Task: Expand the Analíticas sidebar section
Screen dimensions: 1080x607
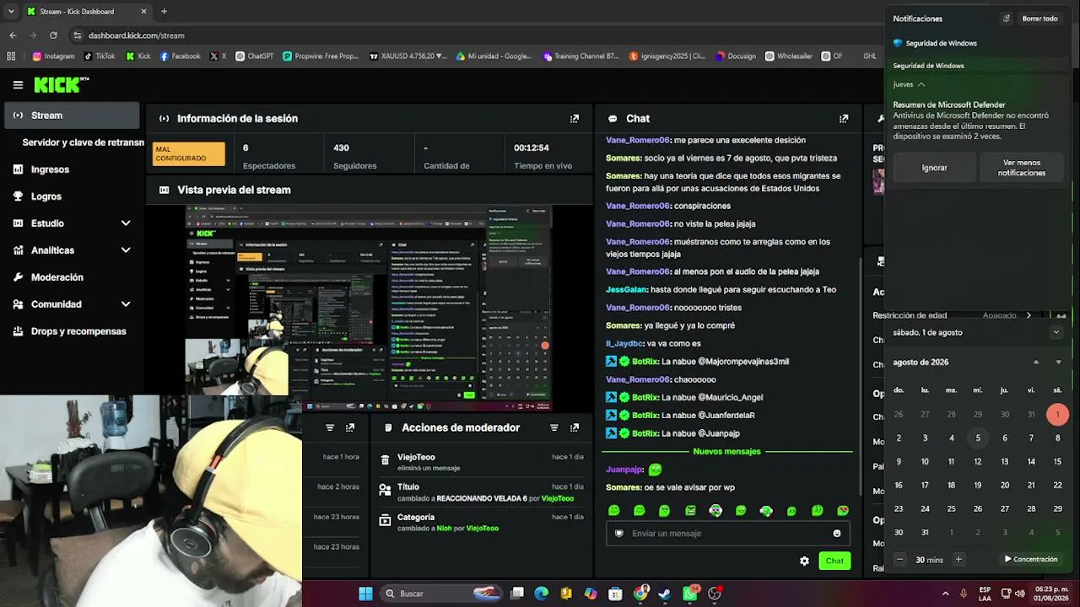Action: tap(126, 250)
